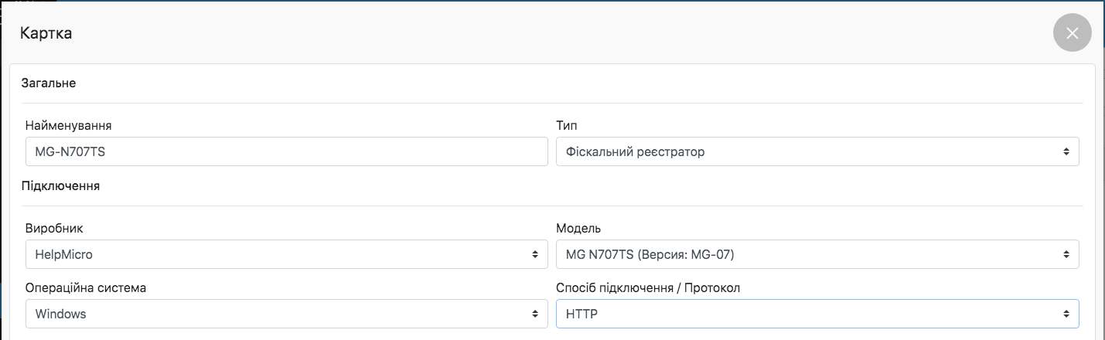Image resolution: width=1105 pixels, height=340 pixels.
Task: Click the arrow icon in the Windows selector
Action: [534, 314]
